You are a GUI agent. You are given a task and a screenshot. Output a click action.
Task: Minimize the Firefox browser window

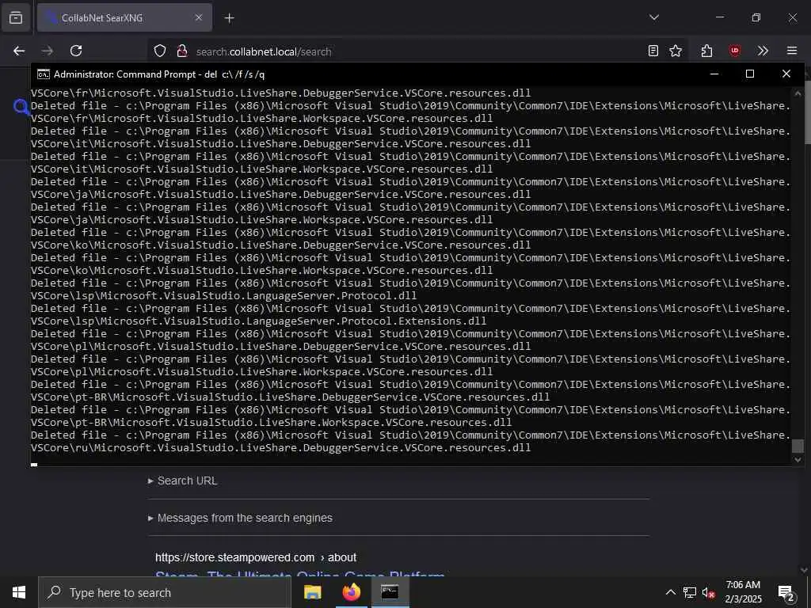719,17
